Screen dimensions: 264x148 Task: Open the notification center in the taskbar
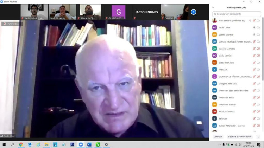tap(258, 144)
